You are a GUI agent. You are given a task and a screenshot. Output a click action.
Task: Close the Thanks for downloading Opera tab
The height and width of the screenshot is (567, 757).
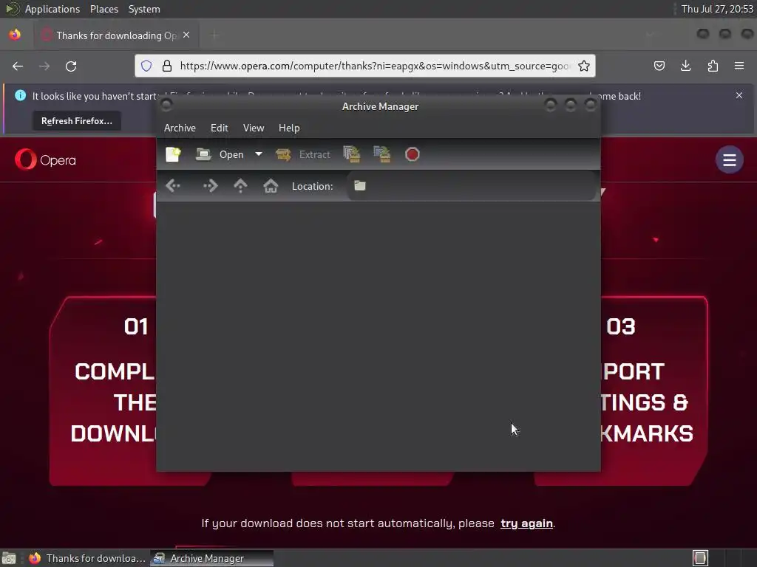click(x=186, y=35)
